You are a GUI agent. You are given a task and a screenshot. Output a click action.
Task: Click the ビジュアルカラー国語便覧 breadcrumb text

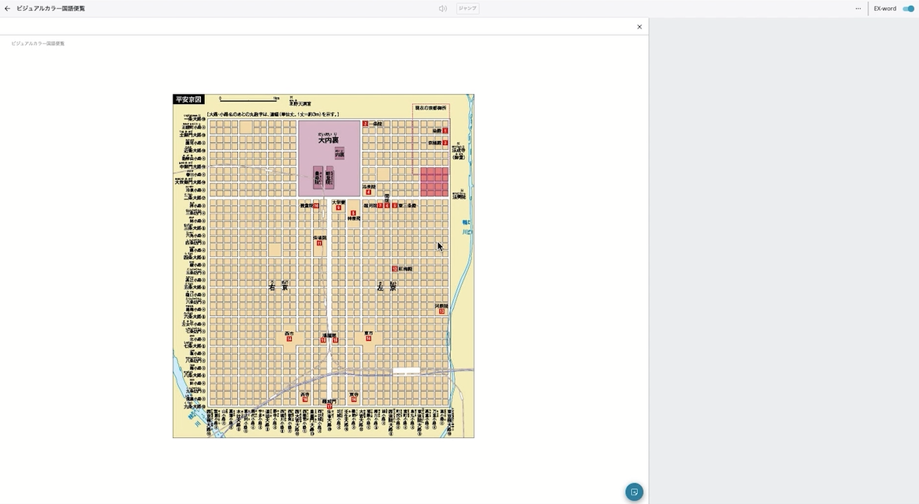[x=38, y=43]
